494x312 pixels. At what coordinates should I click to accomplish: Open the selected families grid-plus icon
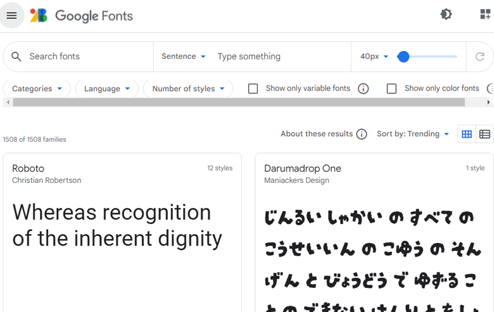tap(486, 14)
